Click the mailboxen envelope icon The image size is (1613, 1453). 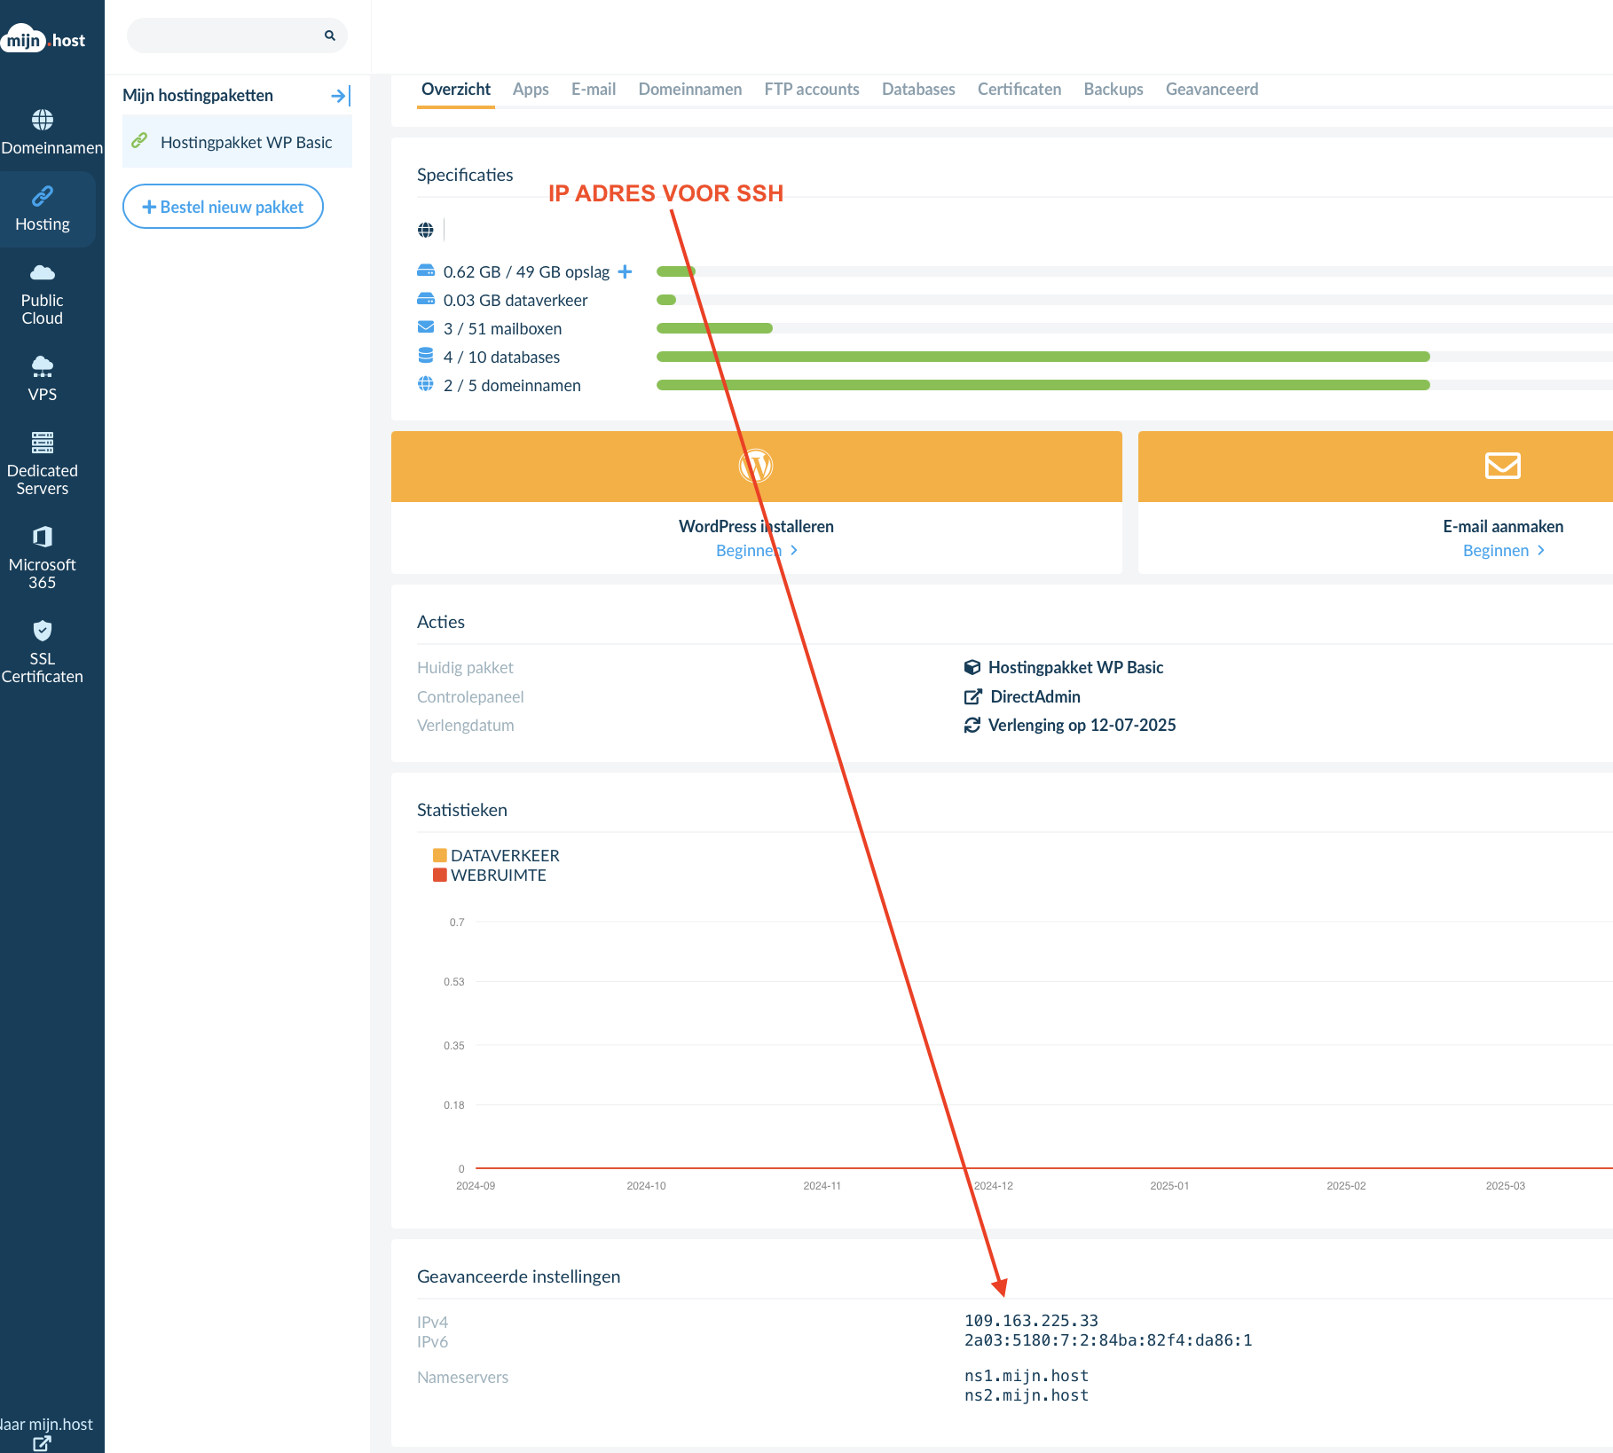[426, 327]
